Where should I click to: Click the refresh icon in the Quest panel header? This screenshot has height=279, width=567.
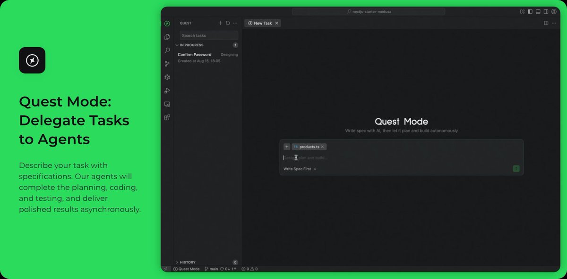click(228, 23)
